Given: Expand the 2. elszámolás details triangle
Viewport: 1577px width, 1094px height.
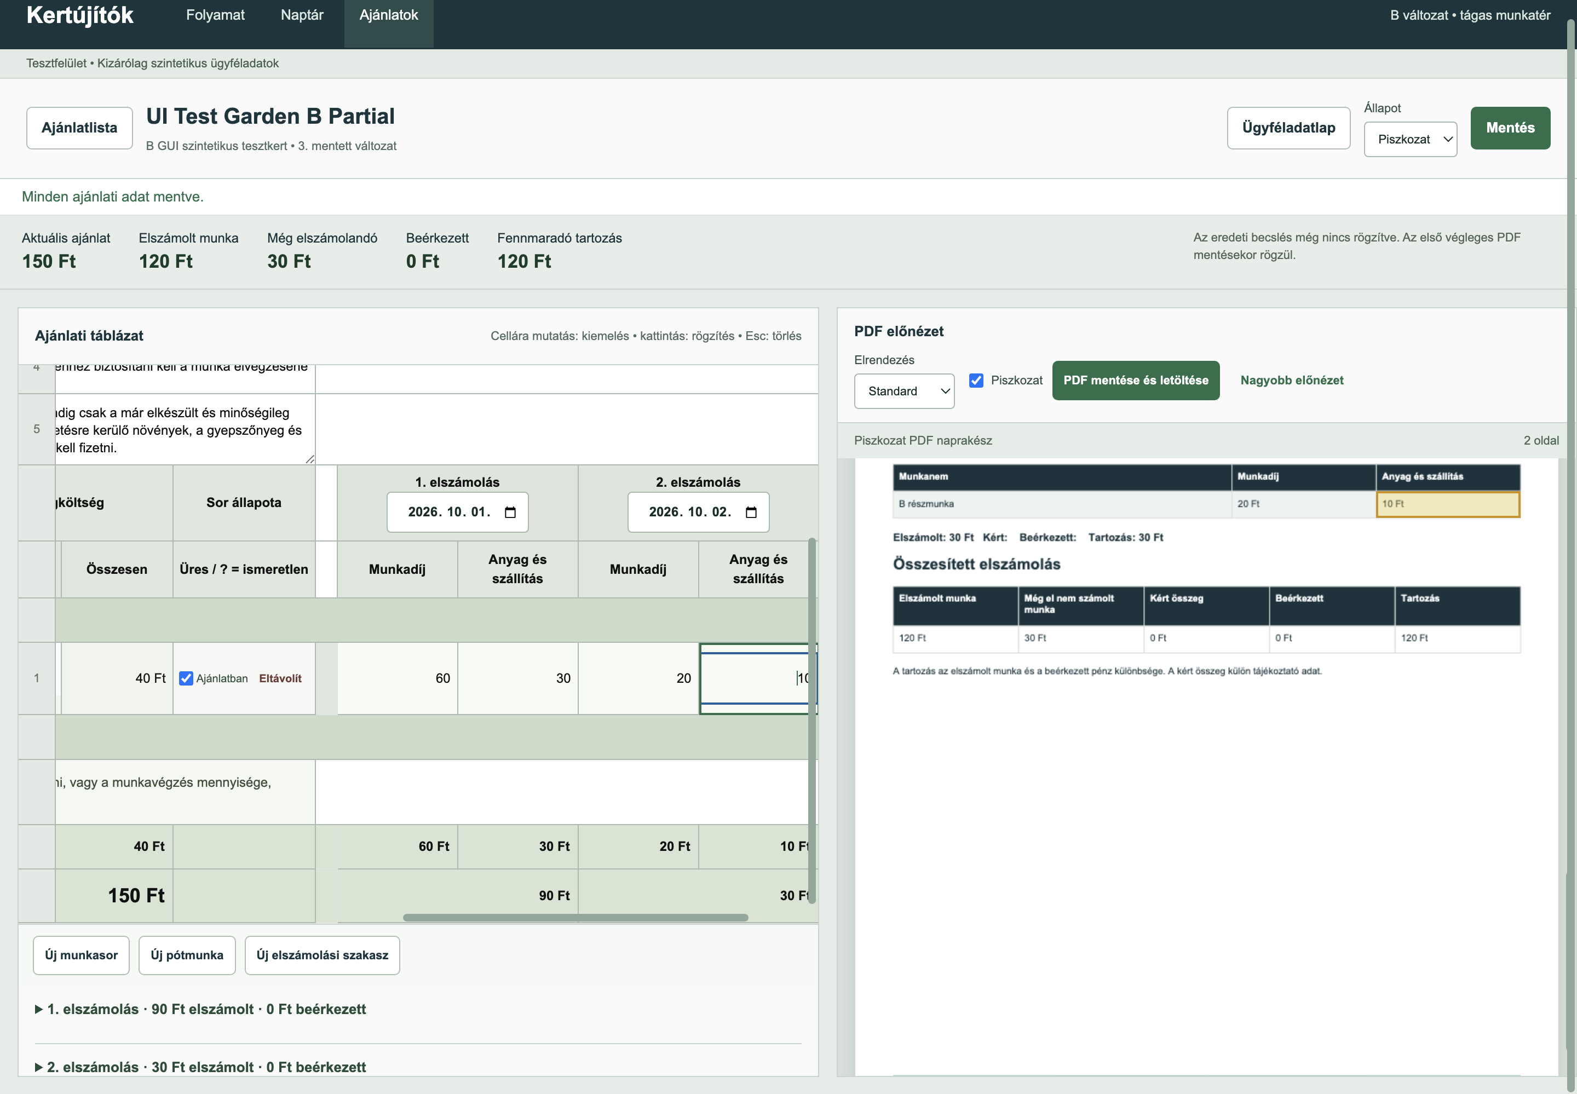Looking at the screenshot, I should (39, 1067).
